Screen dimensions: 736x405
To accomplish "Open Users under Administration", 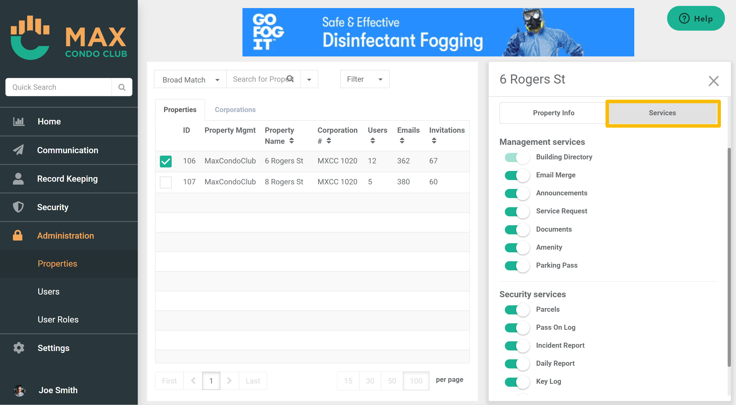I will (x=48, y=291).
